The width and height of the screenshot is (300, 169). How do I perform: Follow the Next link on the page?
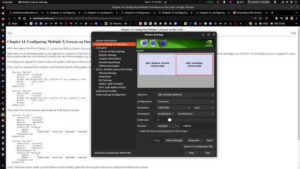(293, 33)
